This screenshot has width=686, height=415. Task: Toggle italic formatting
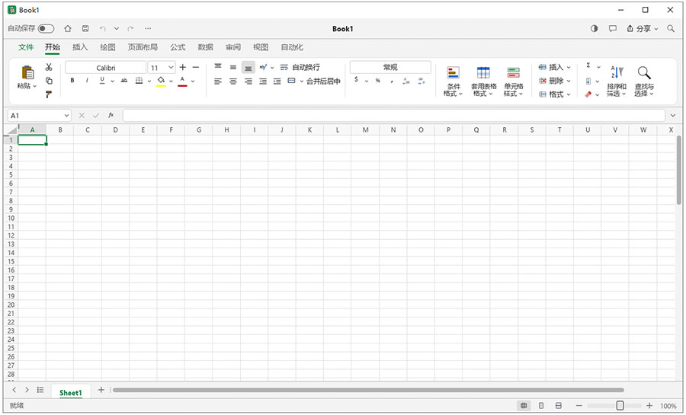(x=87, y=81)
